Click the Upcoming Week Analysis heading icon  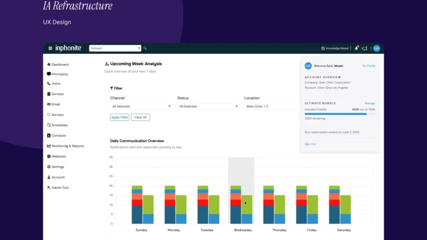click(107, 64)
